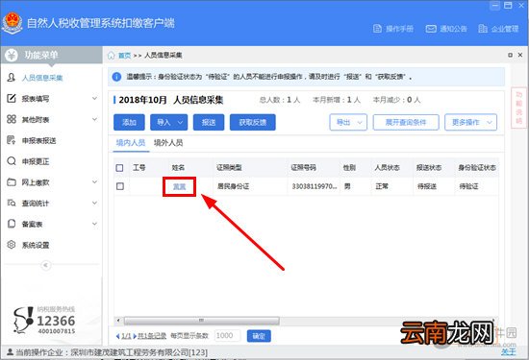This screenshot has height=360, width=529.
Task: Click the 功能菜单 yen circle icon
Action: point(12,55)
